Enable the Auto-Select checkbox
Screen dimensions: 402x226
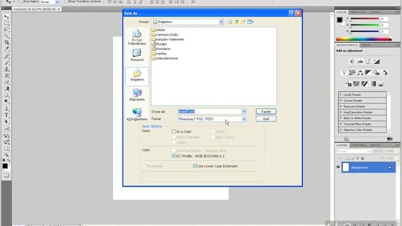(21, 1)
